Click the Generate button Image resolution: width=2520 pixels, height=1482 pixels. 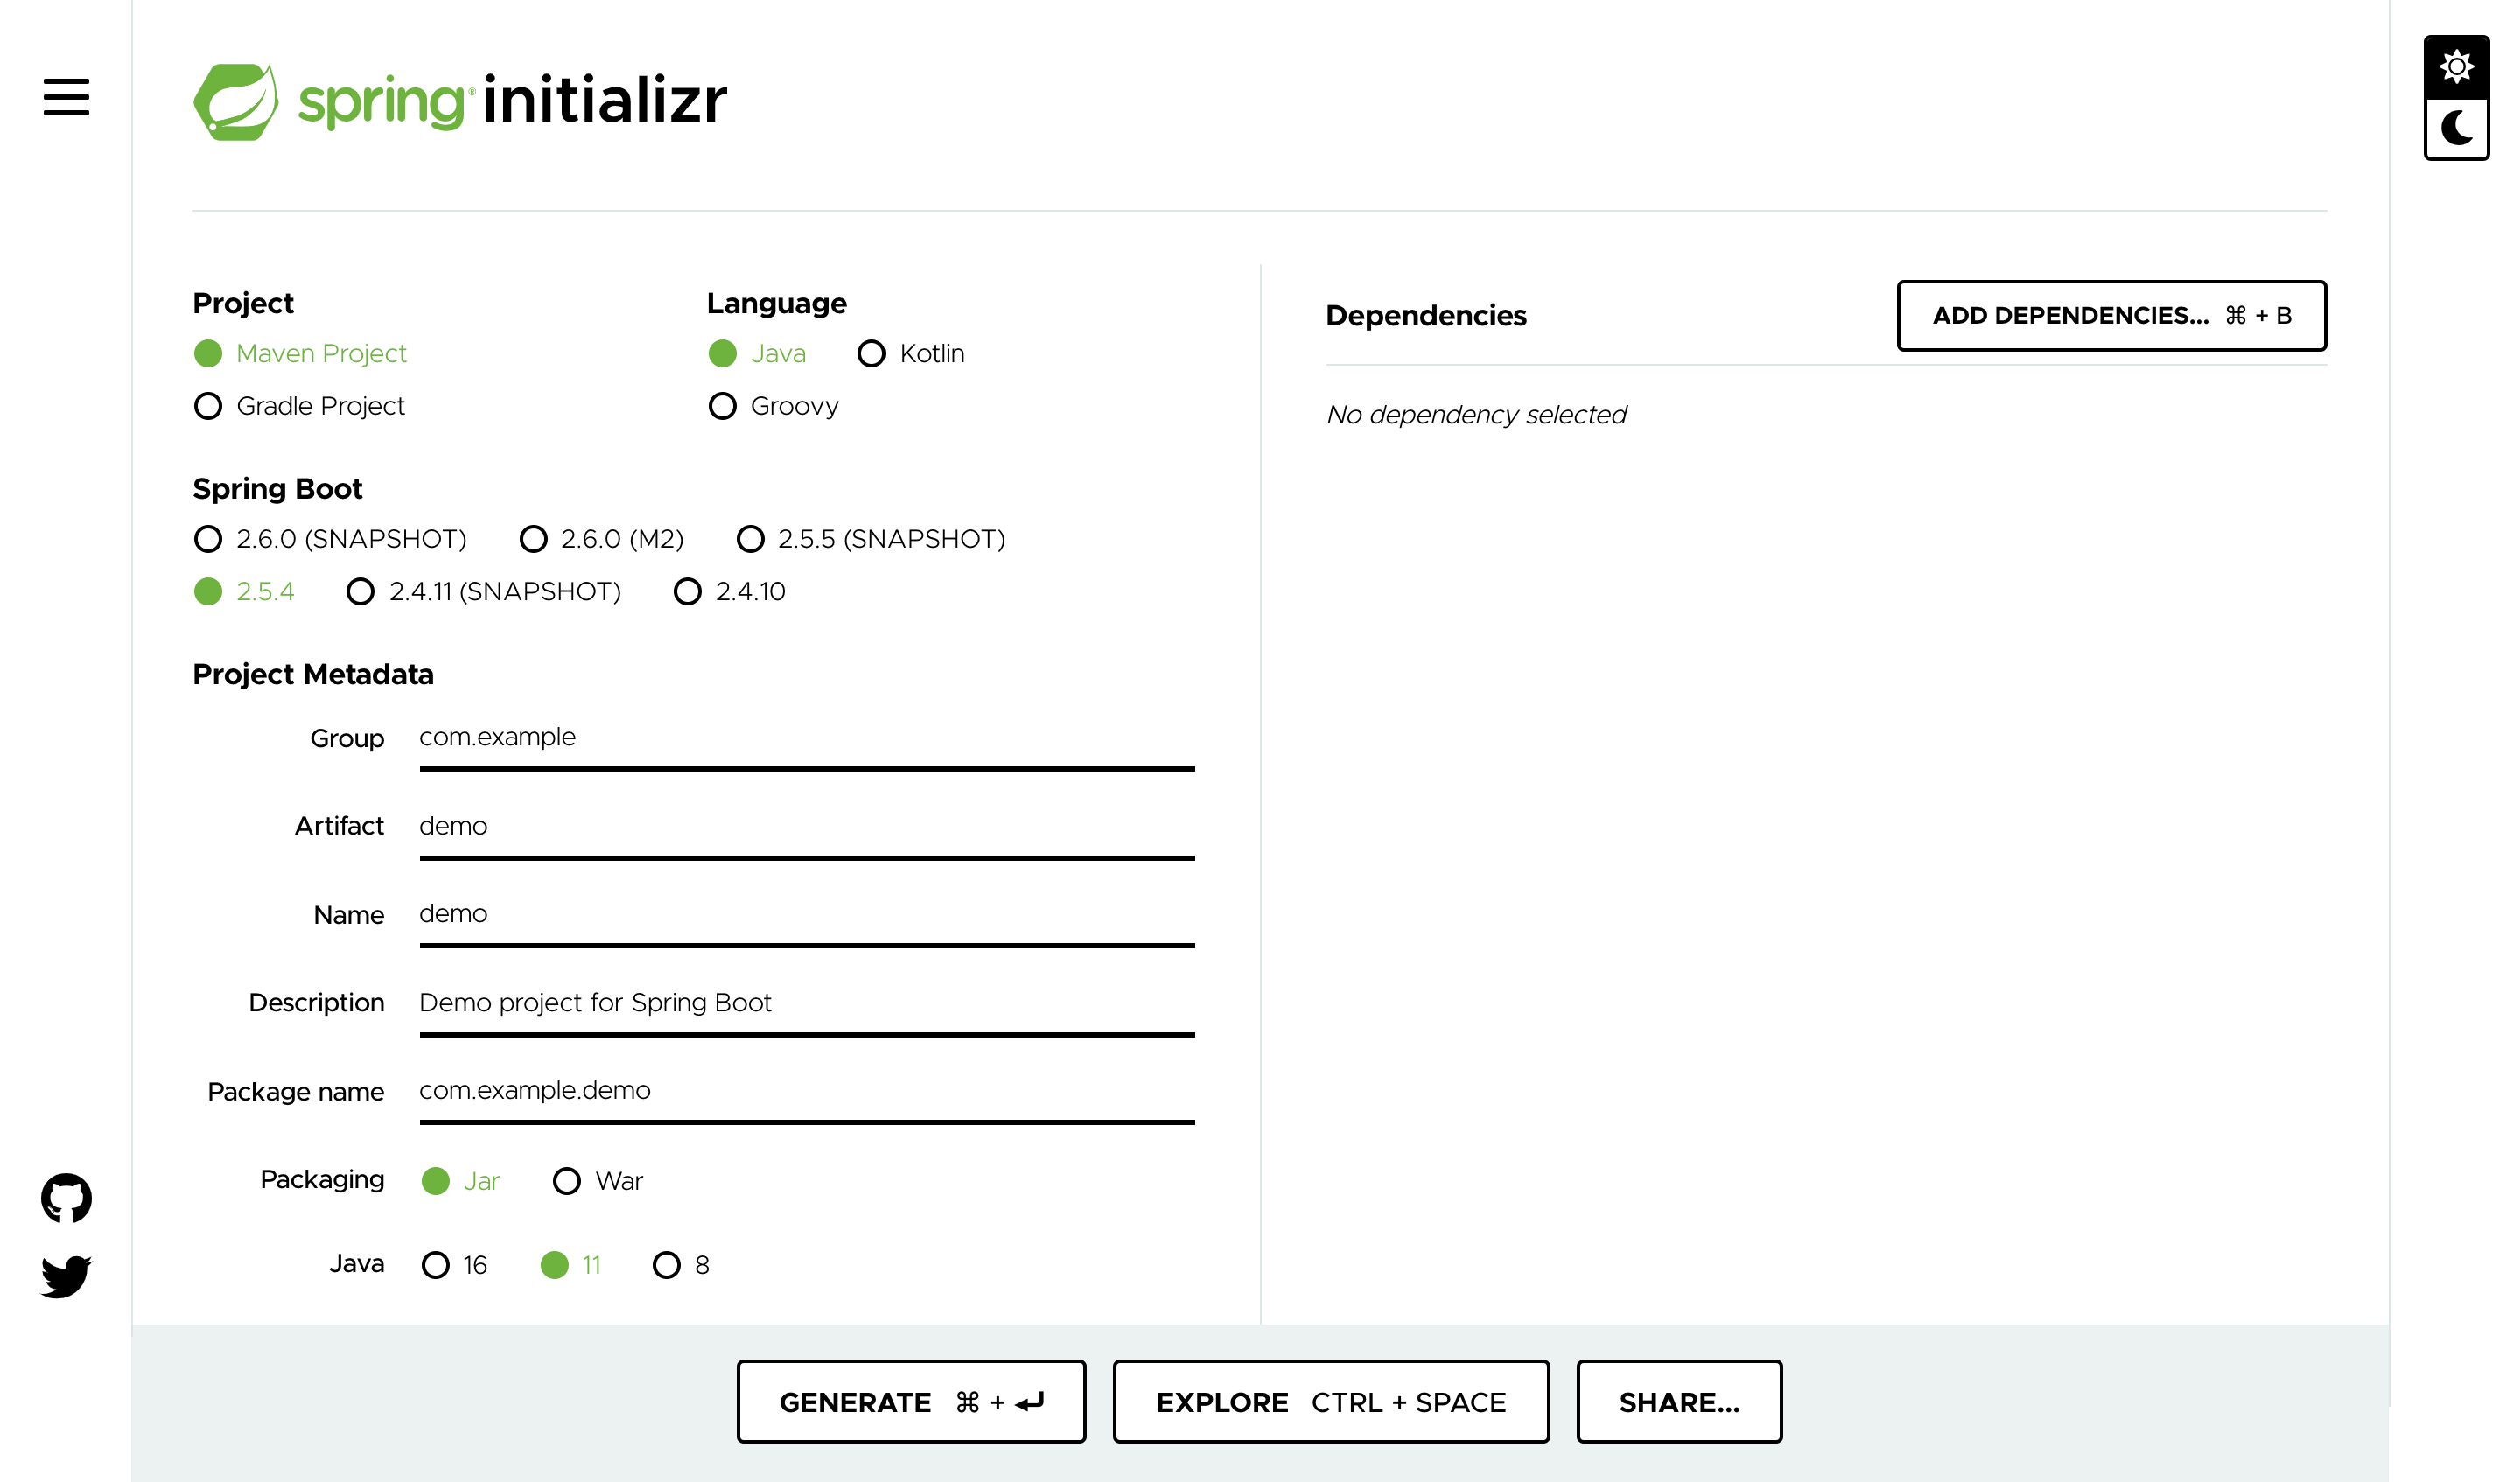point(910,1401)
